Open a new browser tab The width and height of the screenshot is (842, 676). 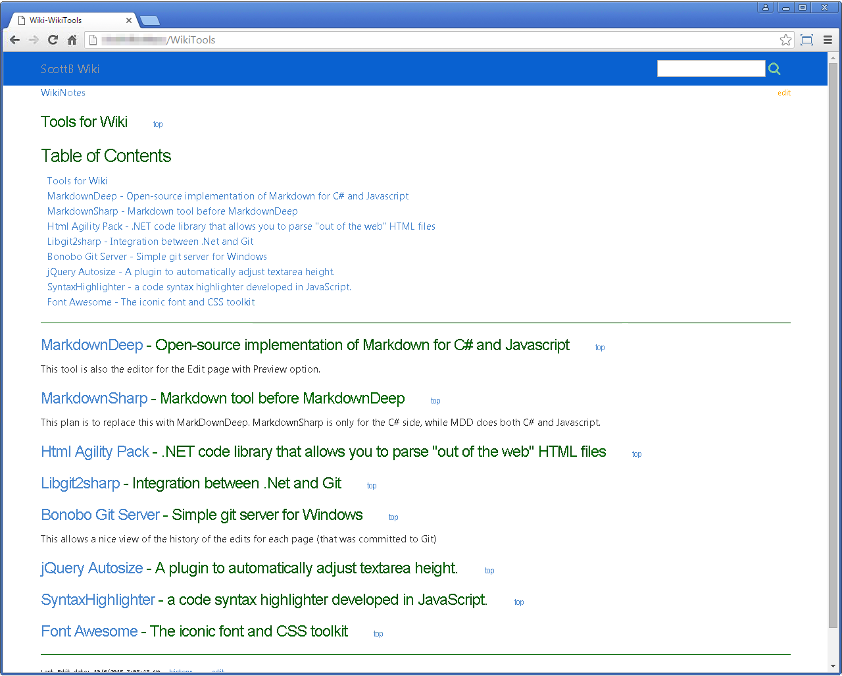click(x=150, y=20)
